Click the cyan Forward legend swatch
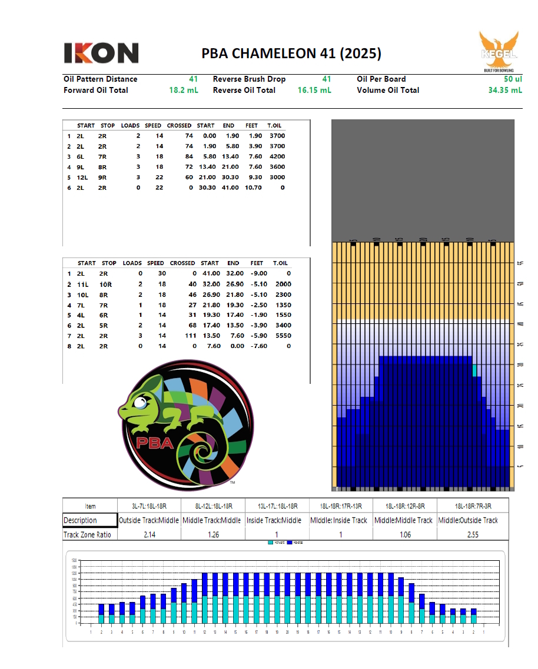 click(271, 543)
